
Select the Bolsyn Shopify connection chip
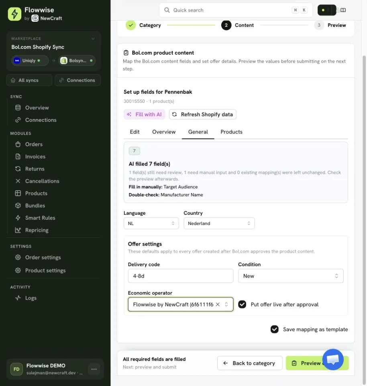click(x=77, y=61)
